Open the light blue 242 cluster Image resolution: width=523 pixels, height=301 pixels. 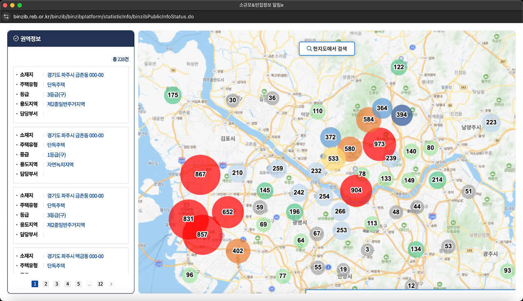[x=299, y=193]
